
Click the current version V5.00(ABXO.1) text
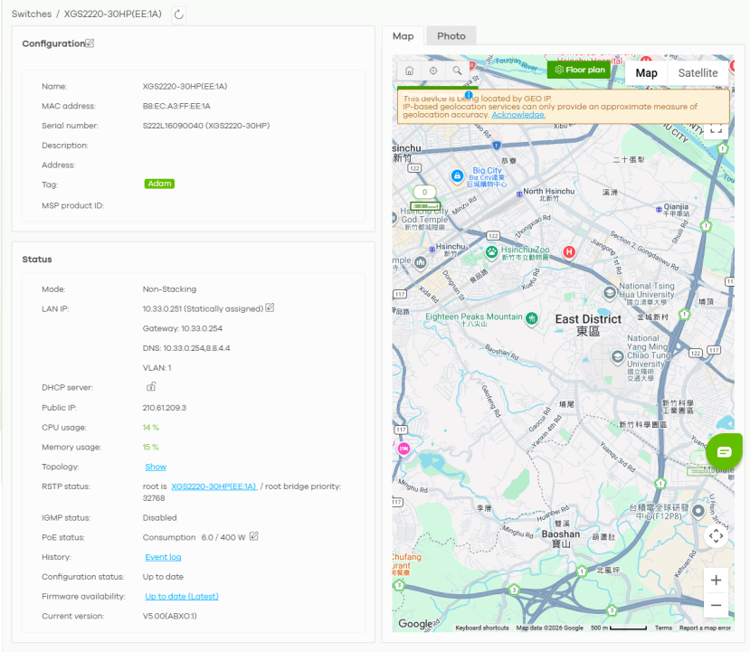tap(170, 616)
